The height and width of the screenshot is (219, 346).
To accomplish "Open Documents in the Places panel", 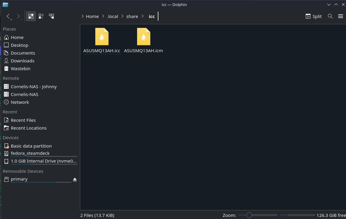I will 40,53.
